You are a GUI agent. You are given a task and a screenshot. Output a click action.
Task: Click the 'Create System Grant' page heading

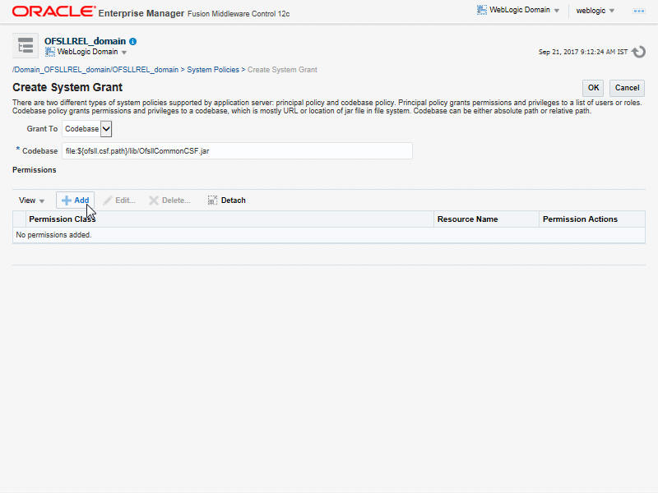click(67, 87)
